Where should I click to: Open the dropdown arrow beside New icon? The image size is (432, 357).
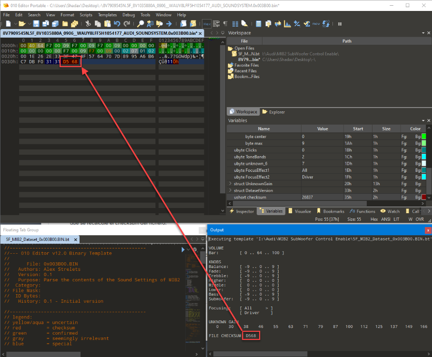(x=16, y=24)
